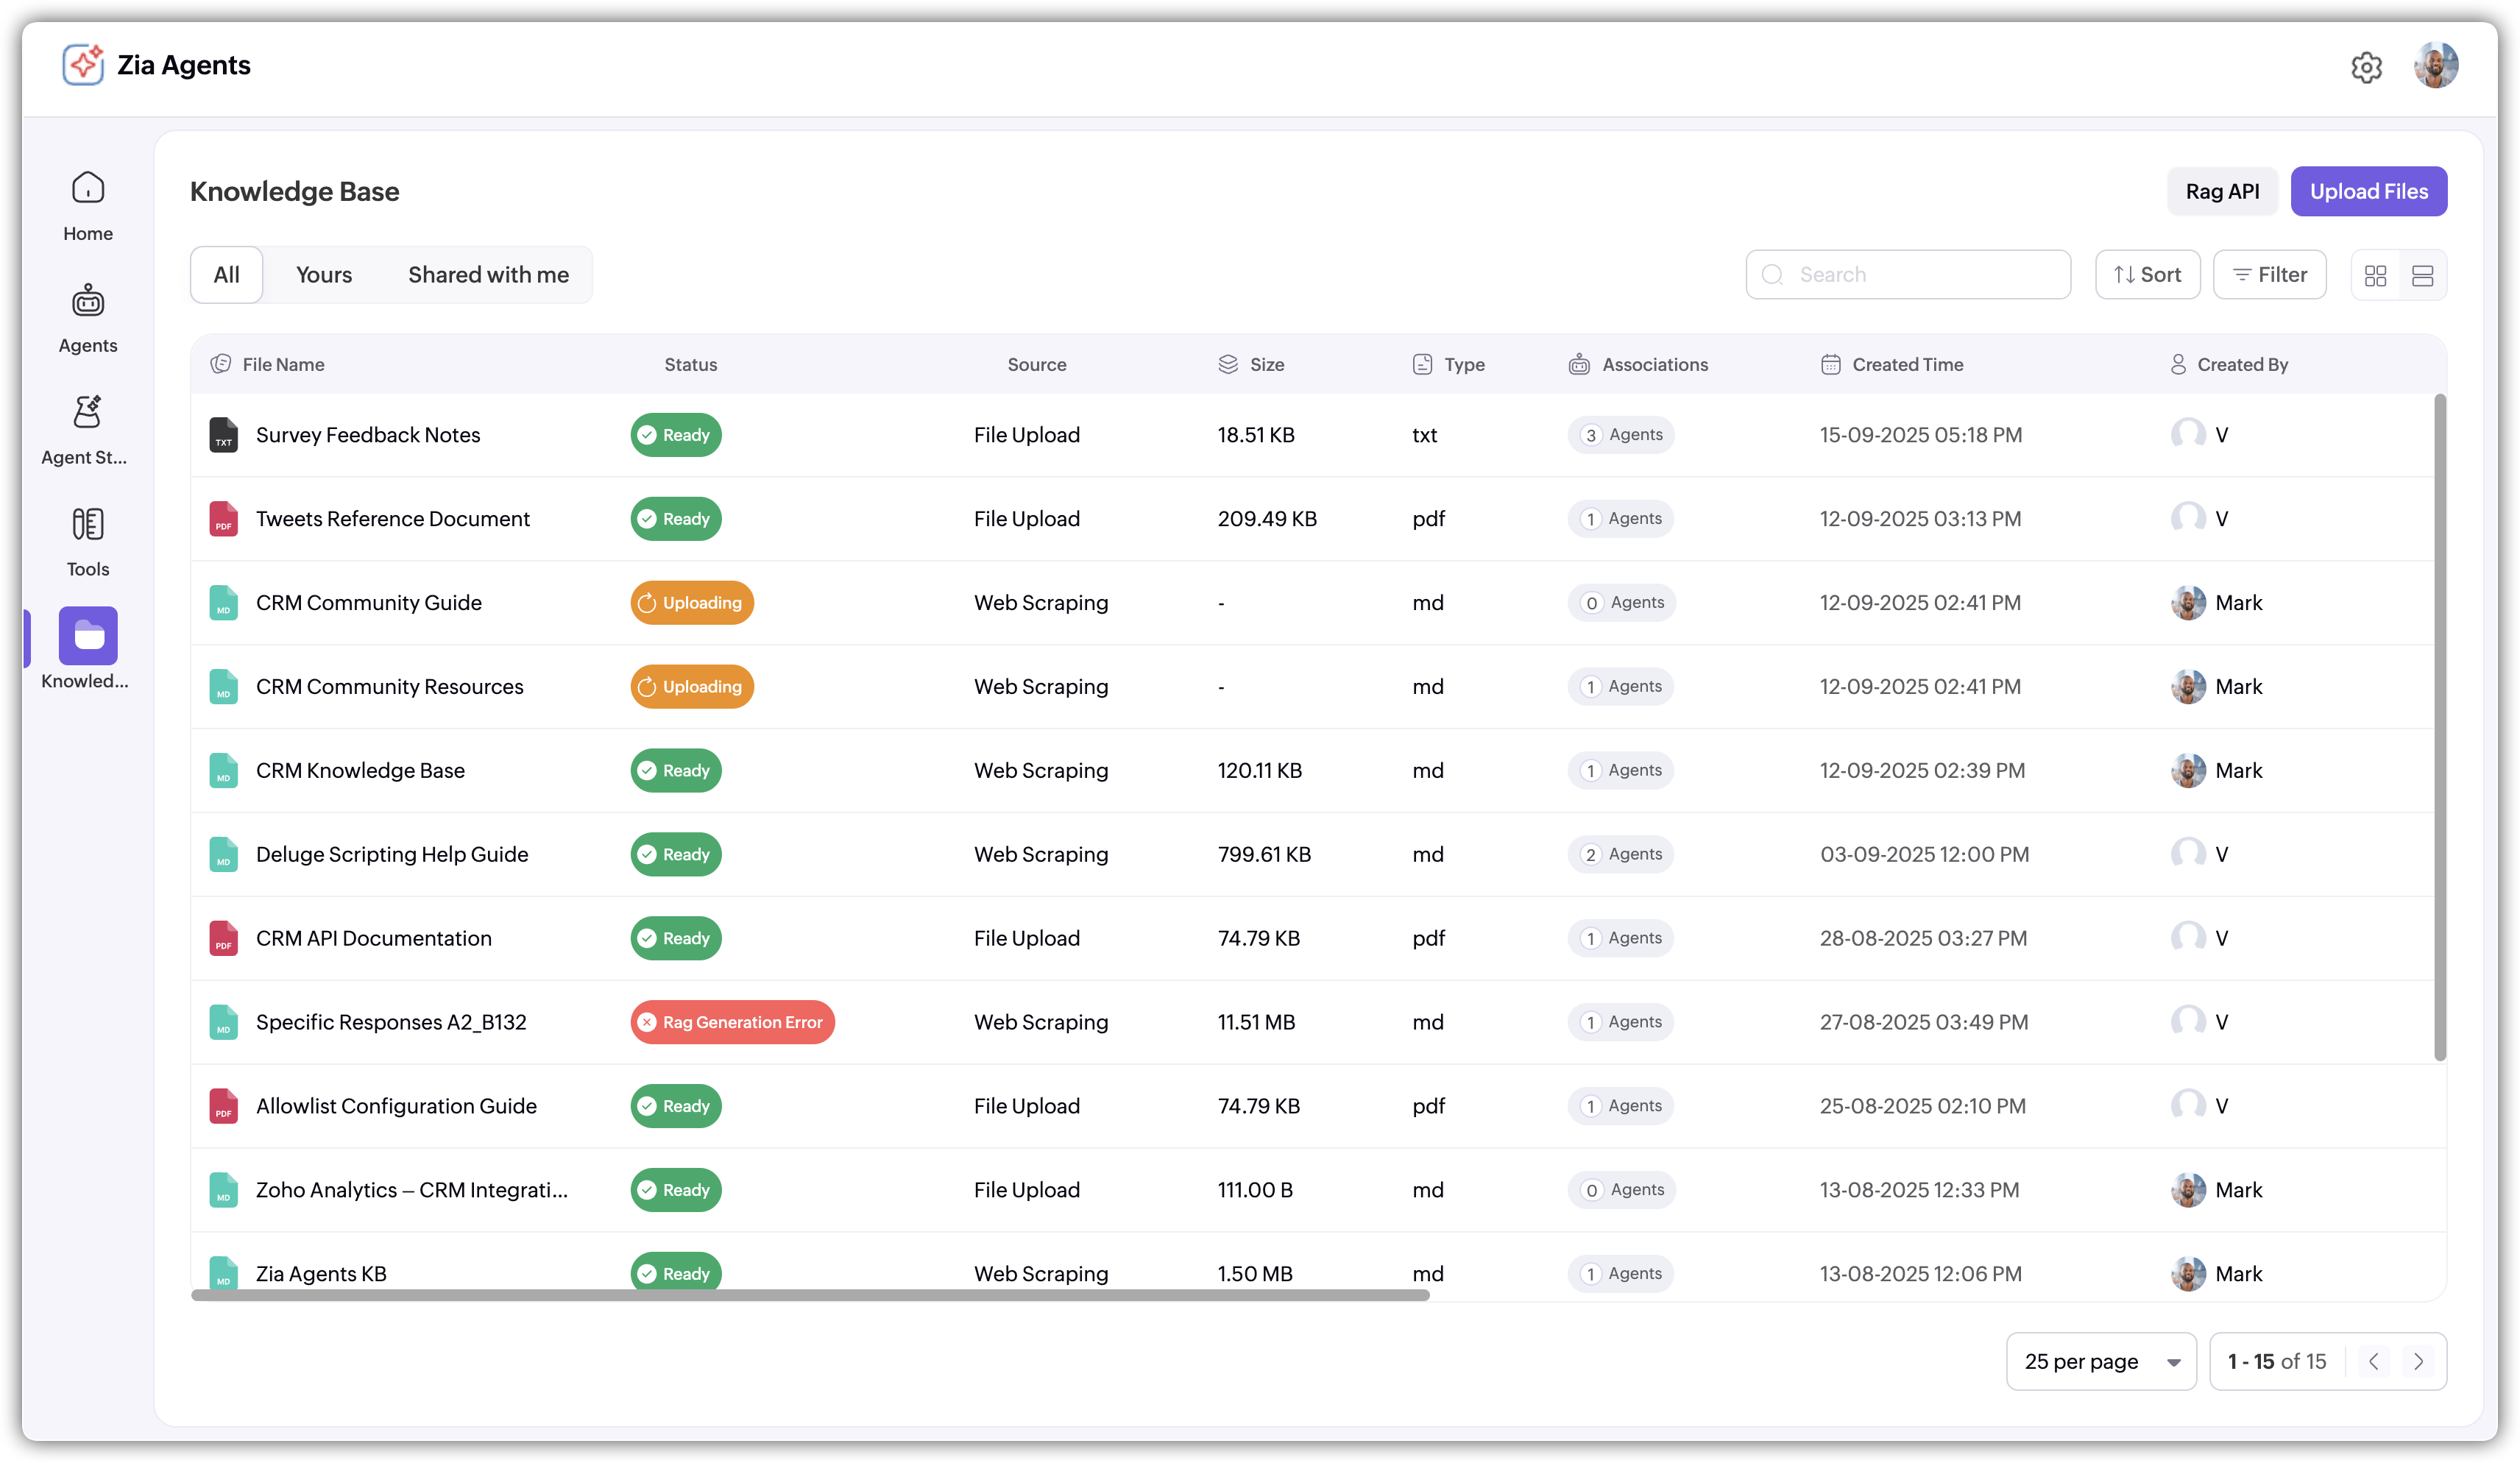Go to the Agents sidebar icon
Image resolution: width=2520 pixels, height=1463 pixels.
(88, 300)
